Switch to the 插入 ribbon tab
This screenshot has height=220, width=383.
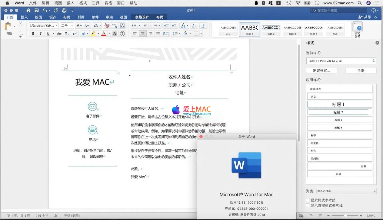tap(24, 17)
